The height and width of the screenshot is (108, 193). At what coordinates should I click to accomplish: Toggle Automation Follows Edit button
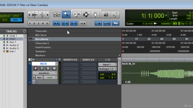coord(98,23)
